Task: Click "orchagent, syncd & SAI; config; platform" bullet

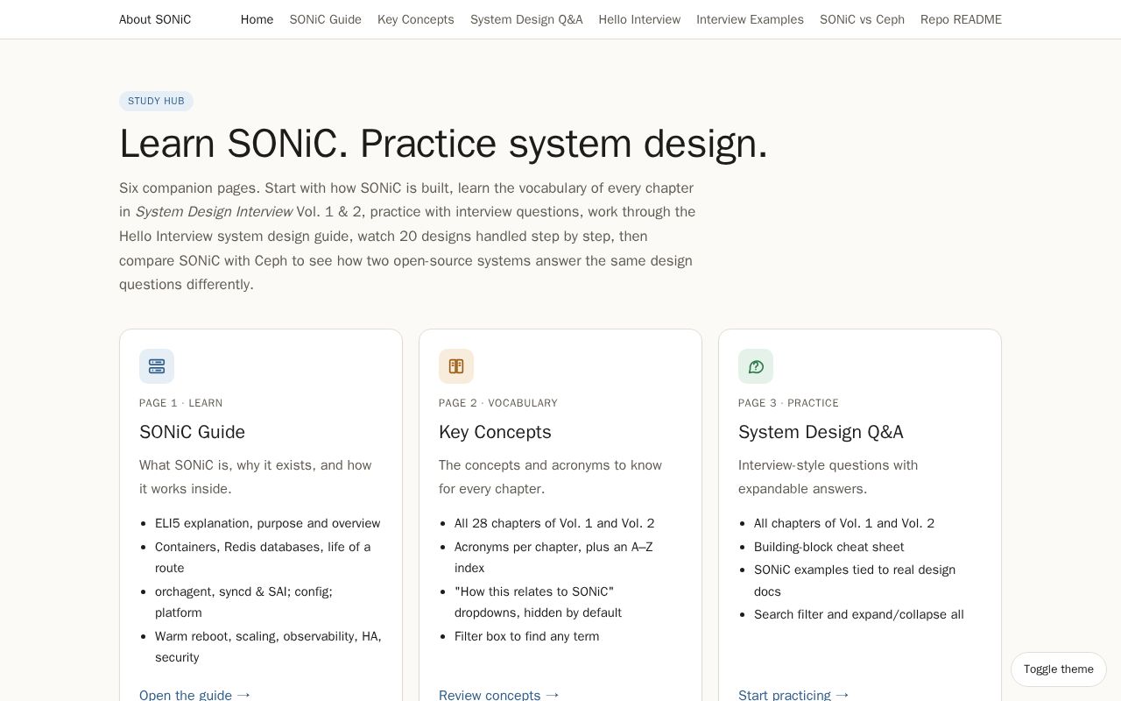Action: coord(243,602)
